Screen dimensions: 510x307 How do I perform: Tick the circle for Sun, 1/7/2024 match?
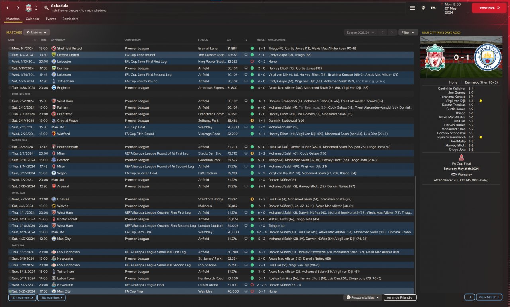(10, 55)
